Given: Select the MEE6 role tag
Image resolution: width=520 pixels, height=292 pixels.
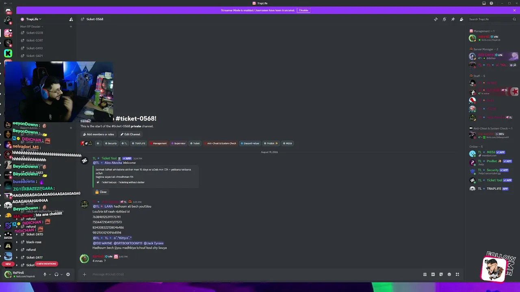Looking at the screenshot, I should (x=288, y=143).
